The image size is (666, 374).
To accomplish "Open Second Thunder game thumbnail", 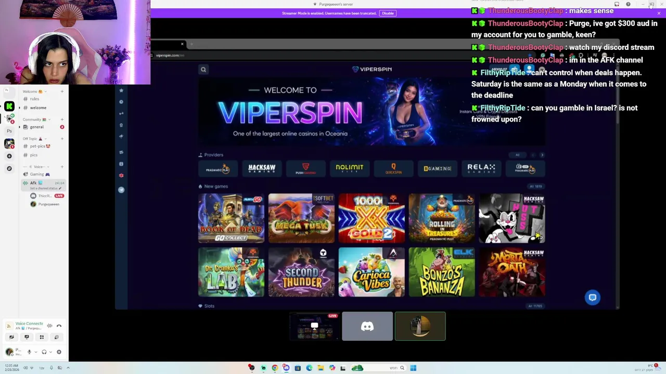I will [x=301, y=272].
